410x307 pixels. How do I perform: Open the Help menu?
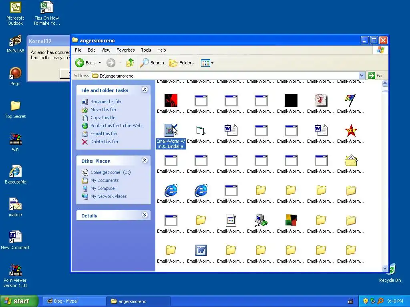[x=162, y=50]
